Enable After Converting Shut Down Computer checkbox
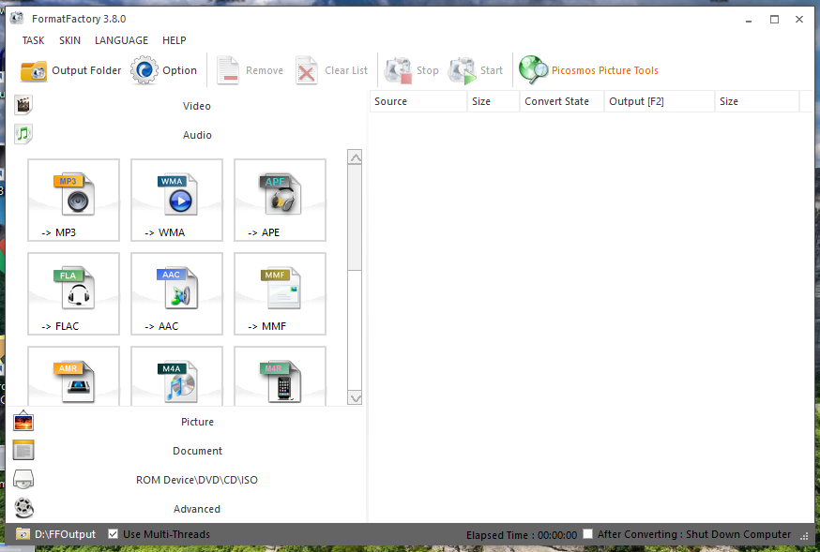 pyautogui.click(x=588, y=533)
